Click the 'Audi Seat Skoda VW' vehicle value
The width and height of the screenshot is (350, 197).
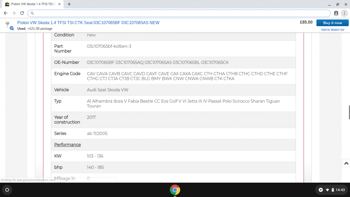(107, 90)
